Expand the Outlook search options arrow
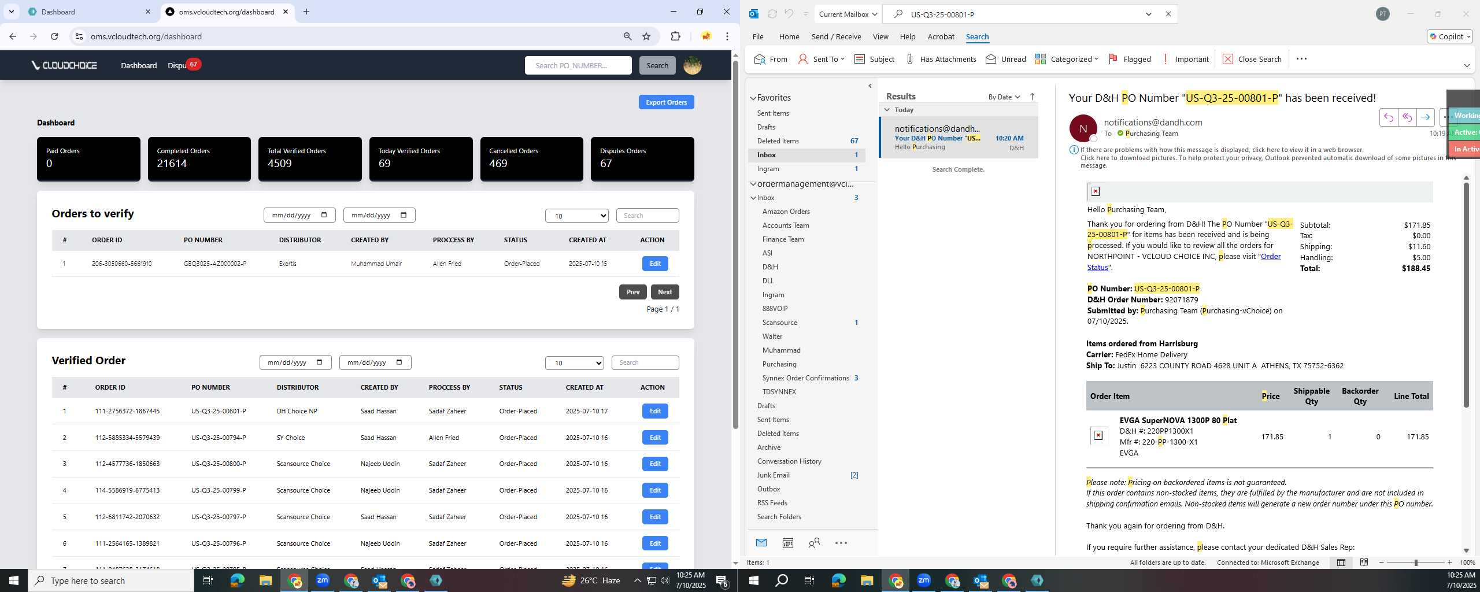The image size is (1480, 592). point(1148,14)
